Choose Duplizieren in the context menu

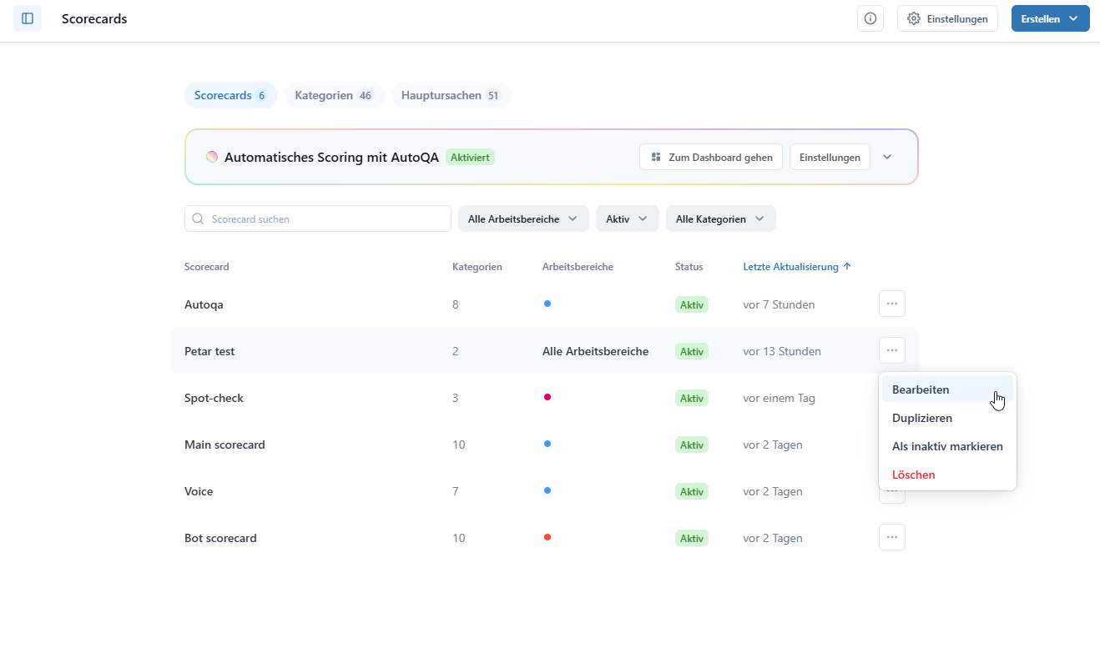pos(947,418)
